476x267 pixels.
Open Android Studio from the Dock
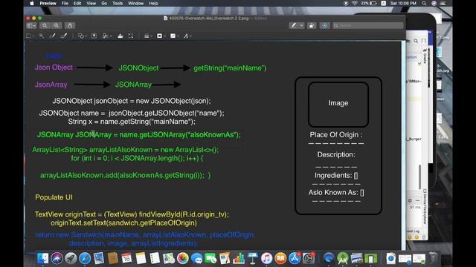pyautogui.click(x=343, y=258)
